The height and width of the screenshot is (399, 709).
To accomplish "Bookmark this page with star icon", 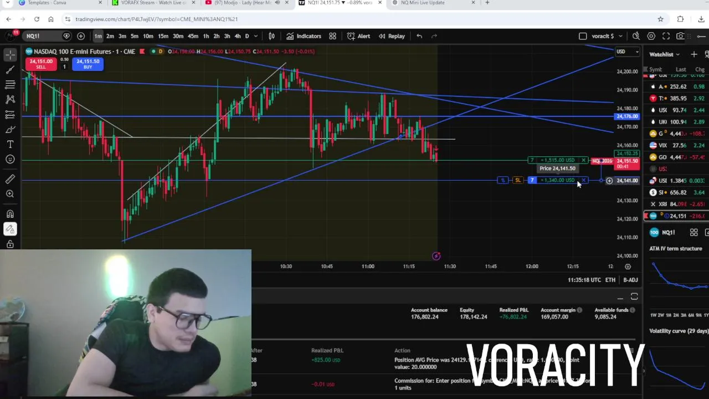I will (x=660, y=19).
